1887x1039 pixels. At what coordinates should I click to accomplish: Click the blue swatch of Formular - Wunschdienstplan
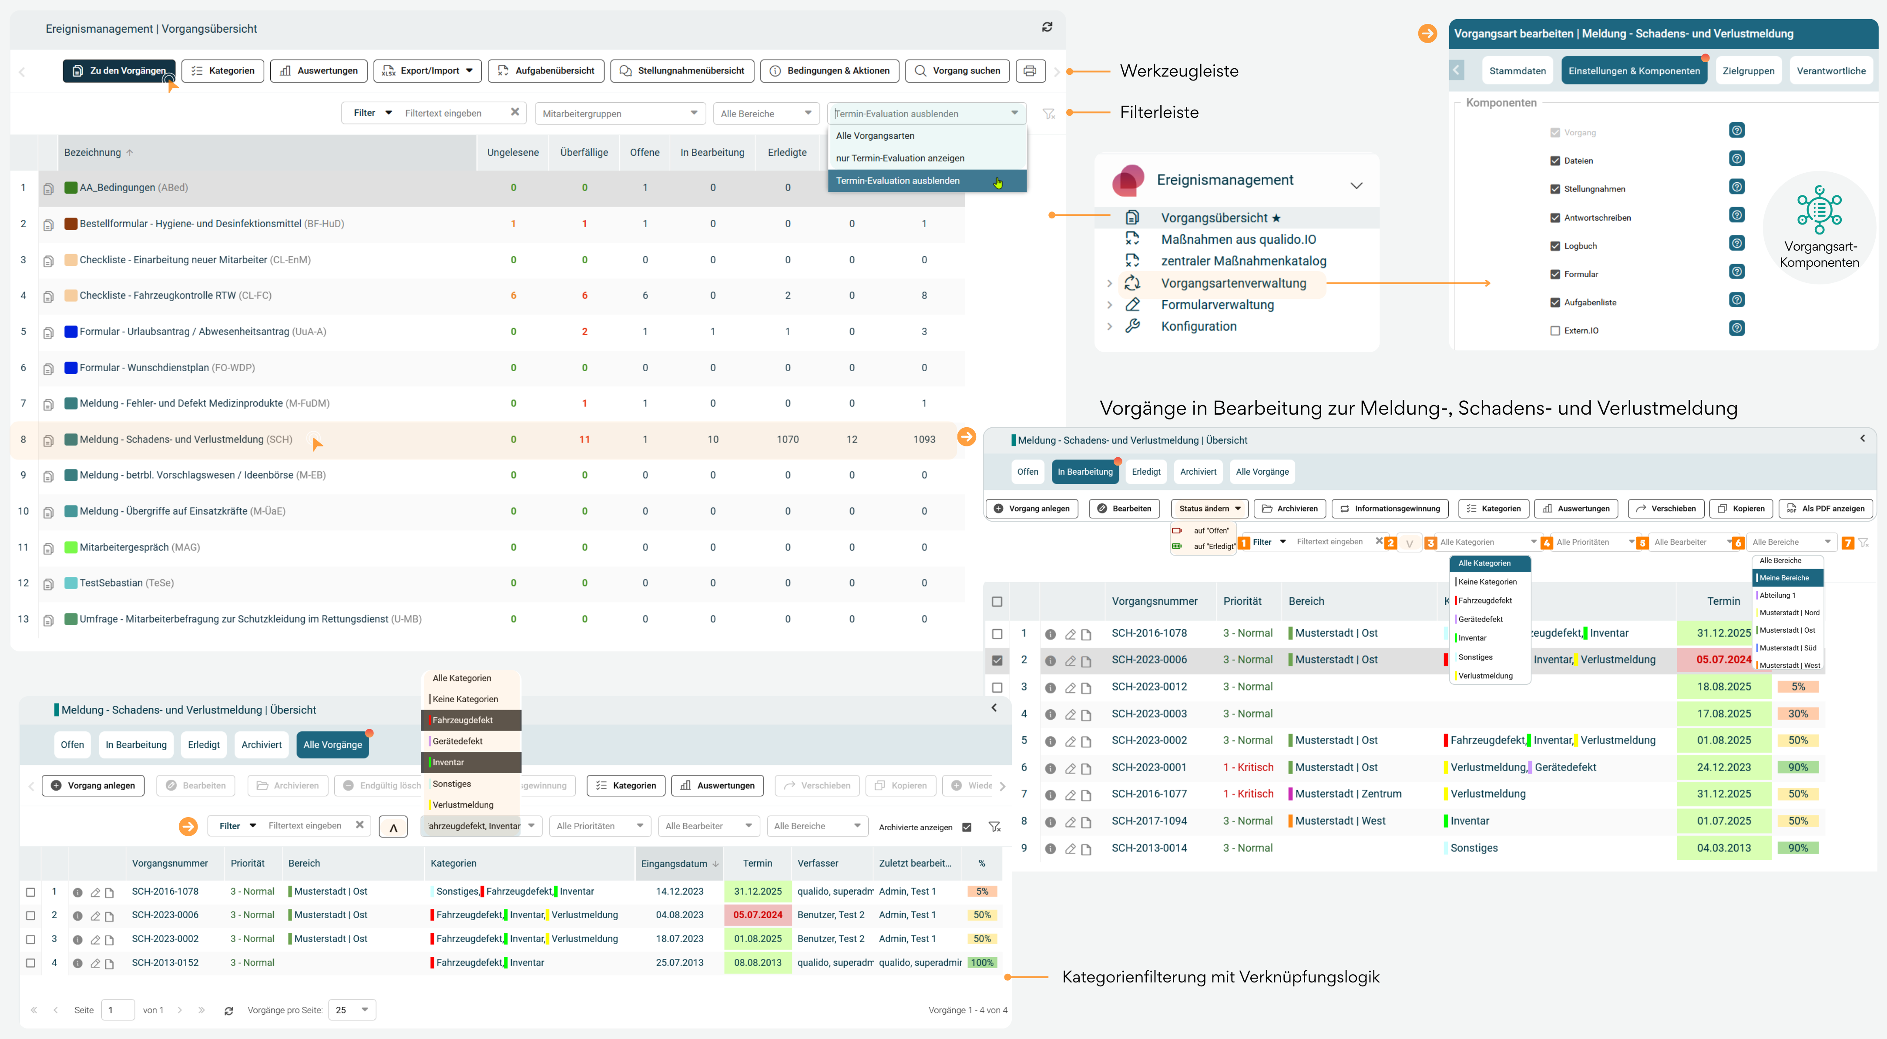coord(71,368)
